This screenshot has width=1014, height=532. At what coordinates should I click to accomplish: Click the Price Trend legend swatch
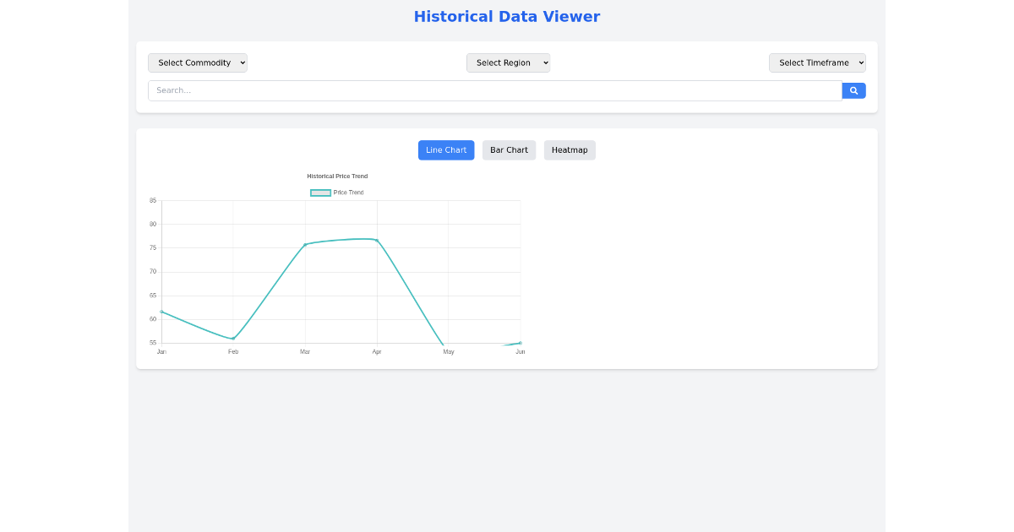pos(320,192)
